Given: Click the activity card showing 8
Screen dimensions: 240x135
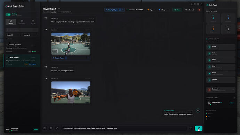Looking at the screenshot, I should coord(213,18).
